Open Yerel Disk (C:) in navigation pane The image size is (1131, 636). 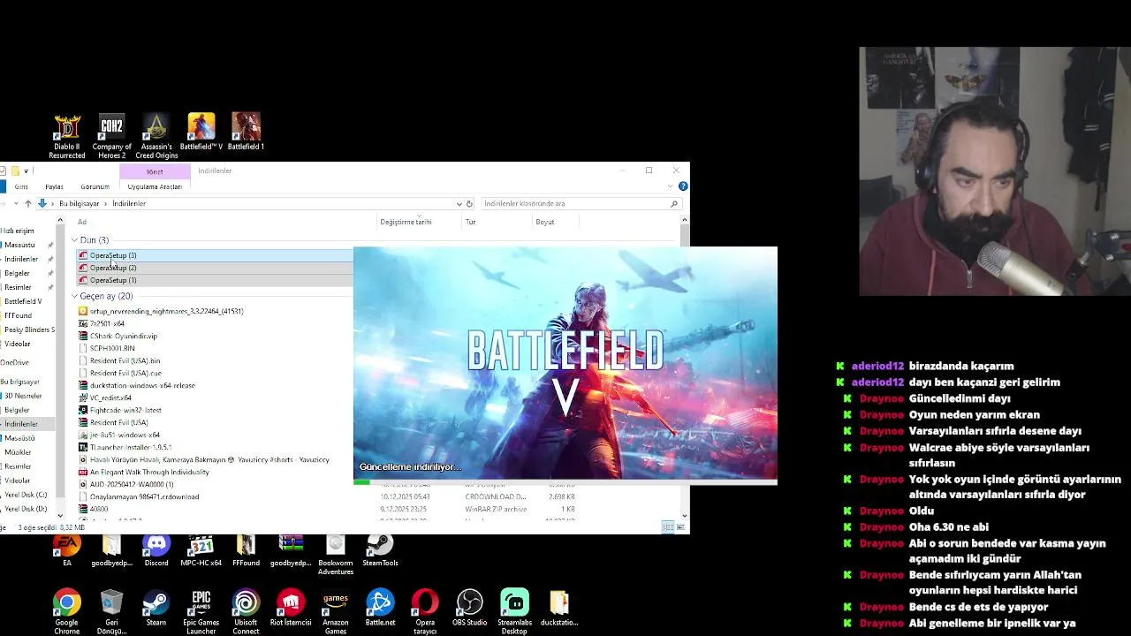pyautogui.click(x=26, y=495)
